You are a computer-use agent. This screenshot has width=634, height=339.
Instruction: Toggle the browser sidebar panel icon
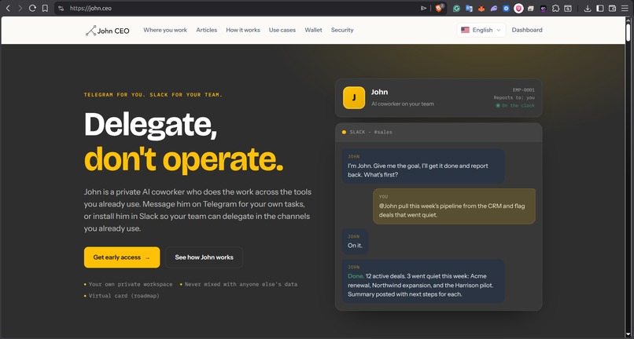(600, 8)
